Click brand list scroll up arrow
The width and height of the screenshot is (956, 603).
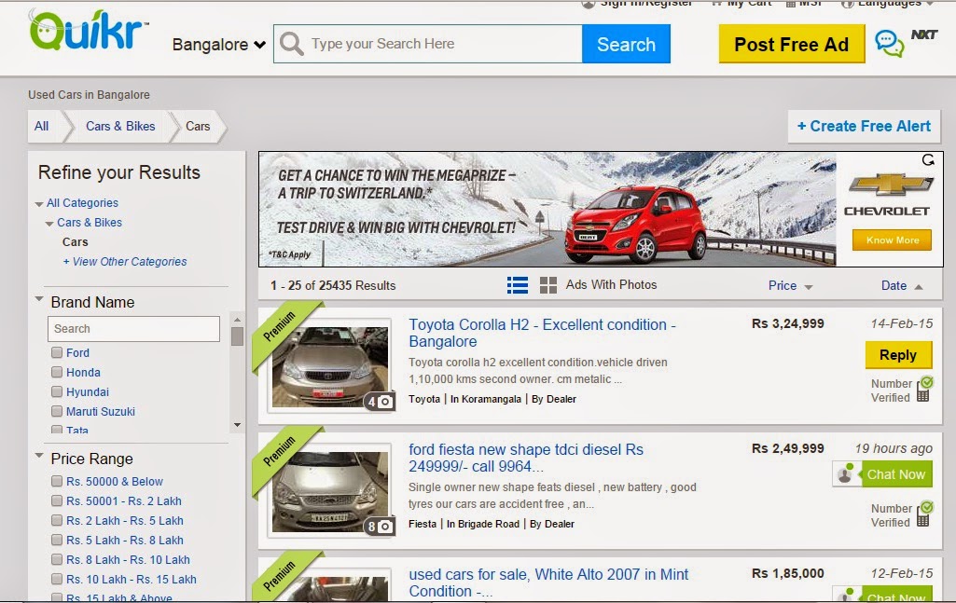pos(237,319)
